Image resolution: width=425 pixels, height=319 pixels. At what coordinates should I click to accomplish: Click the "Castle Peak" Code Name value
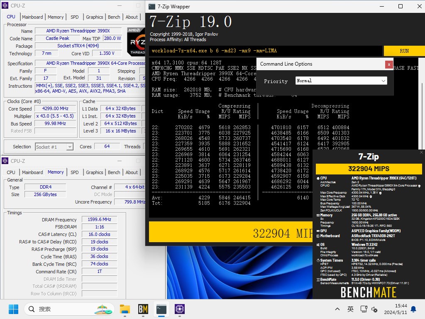coord(57,39)
